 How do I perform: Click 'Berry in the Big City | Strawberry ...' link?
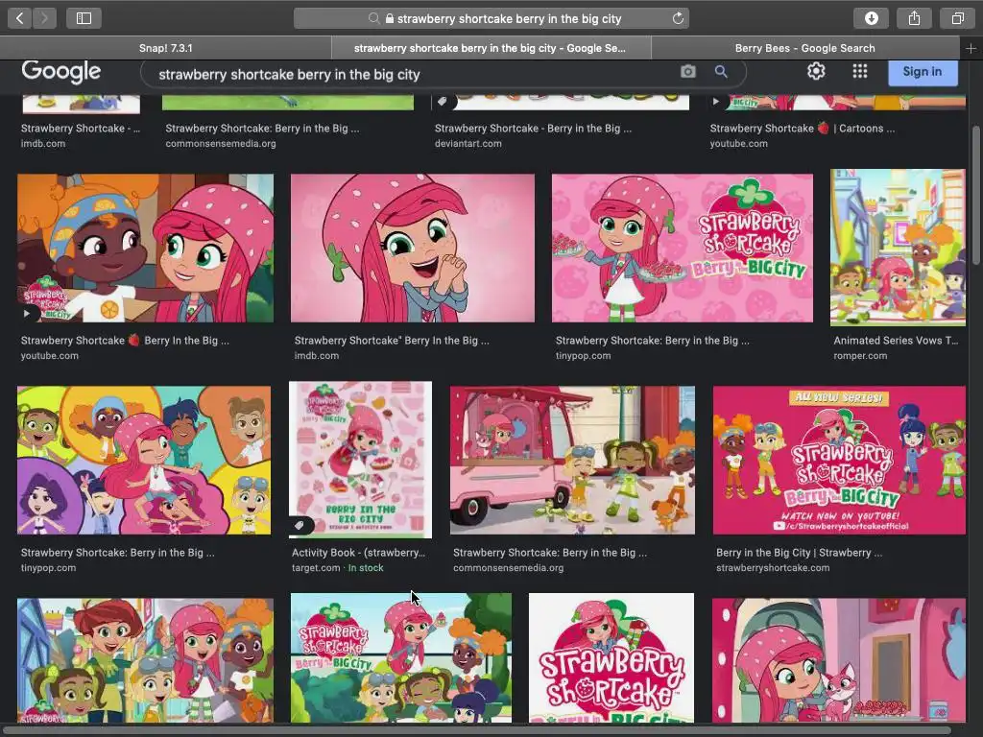click(x=799, y=553)
